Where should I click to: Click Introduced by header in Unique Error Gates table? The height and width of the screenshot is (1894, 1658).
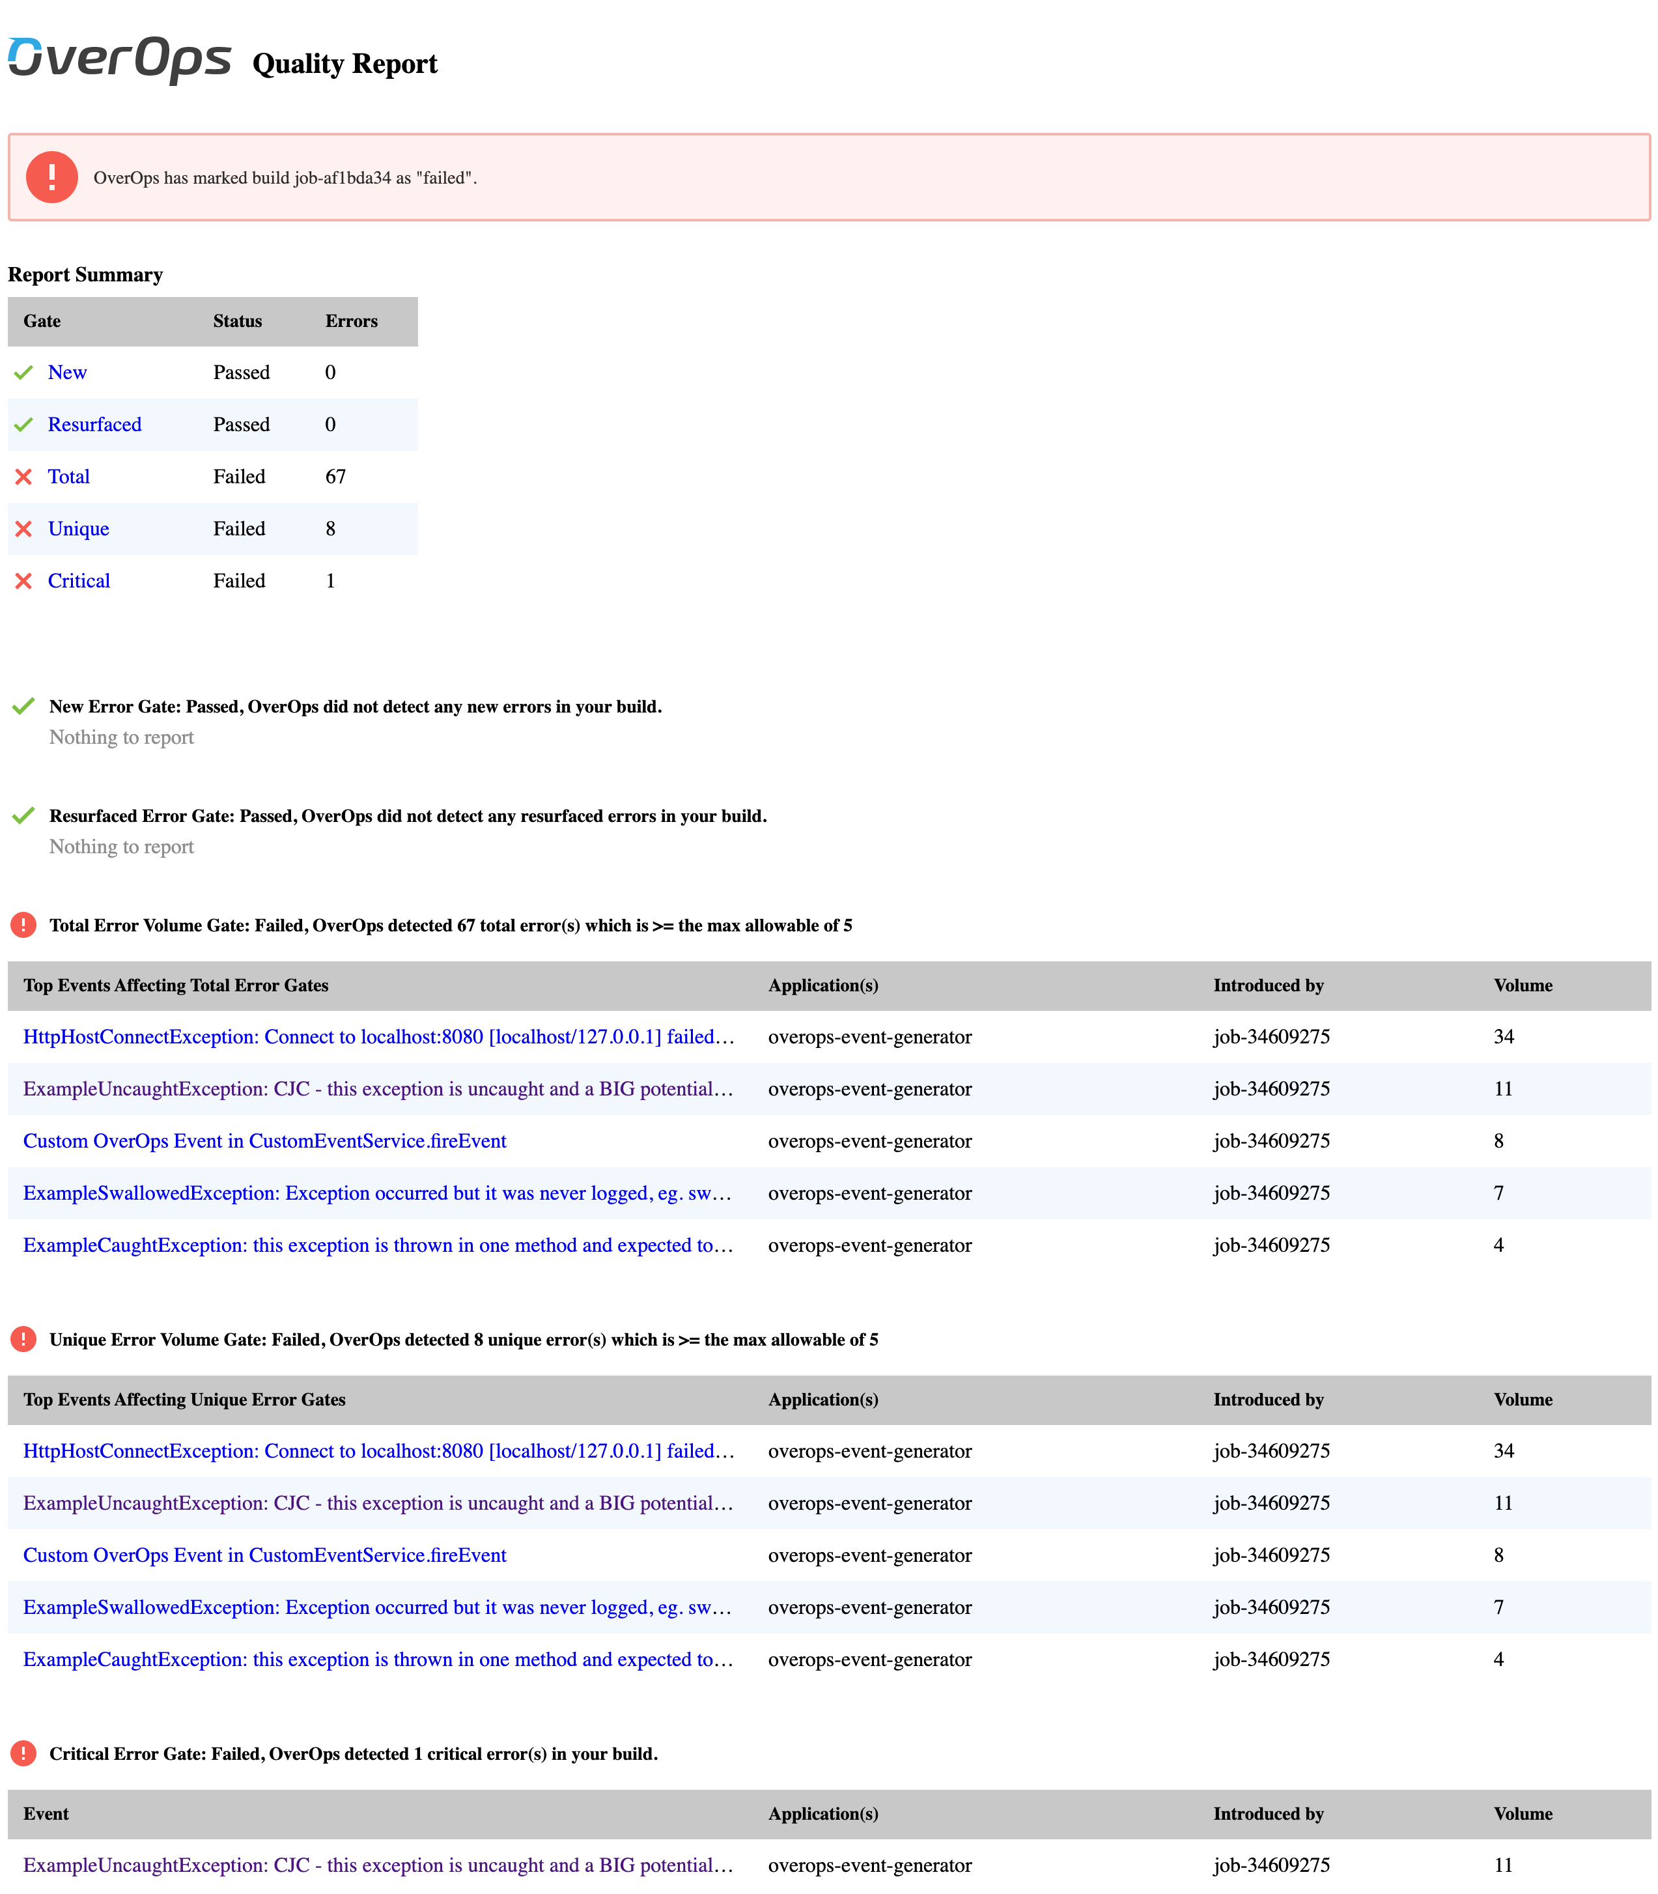(x=1269, y=1400)
